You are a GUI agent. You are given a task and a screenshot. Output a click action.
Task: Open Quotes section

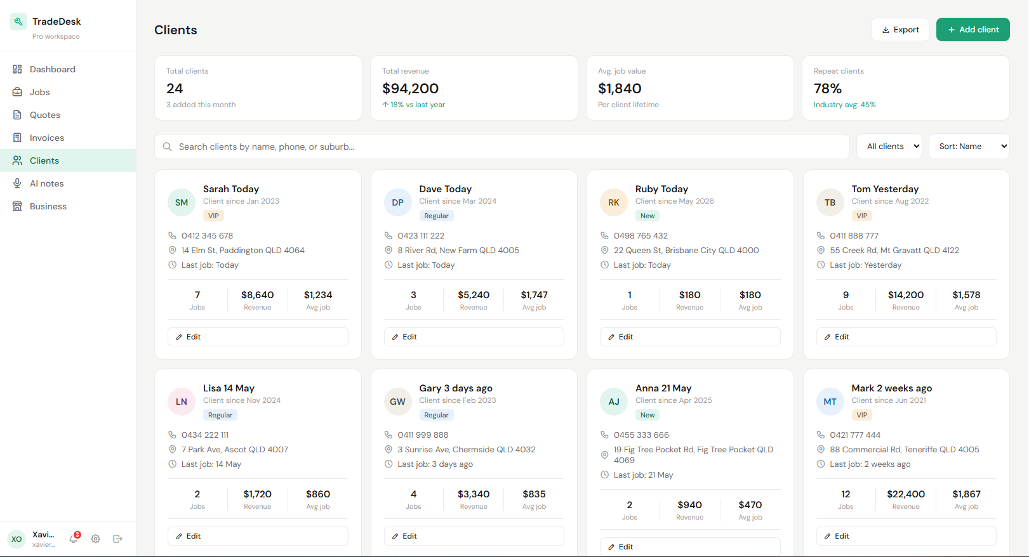click(x=68, y=115)
